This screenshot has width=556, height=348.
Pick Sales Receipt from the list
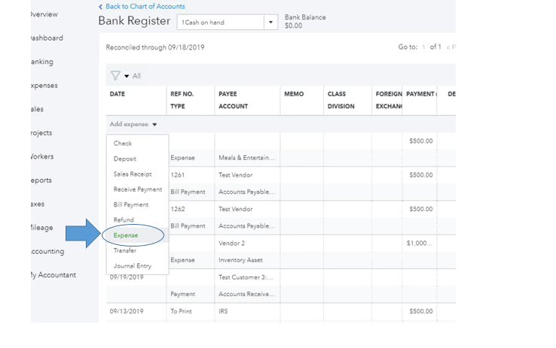click(133, 174)
